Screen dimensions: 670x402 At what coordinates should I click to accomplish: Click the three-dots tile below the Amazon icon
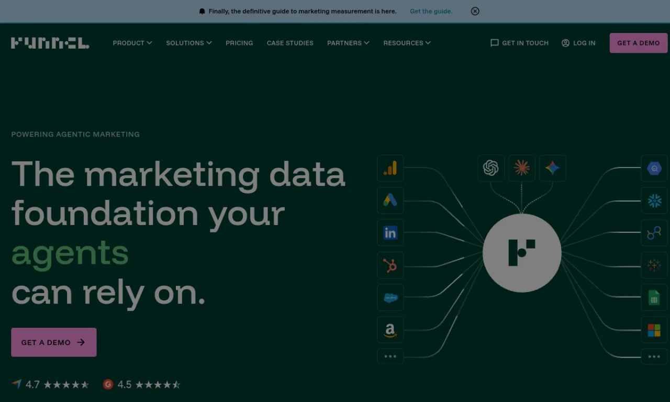[390, 356]
